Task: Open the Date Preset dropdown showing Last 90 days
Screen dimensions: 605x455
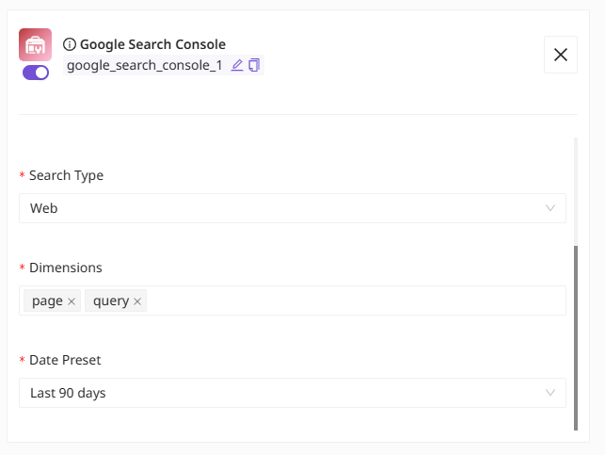Action: [282, 393]
